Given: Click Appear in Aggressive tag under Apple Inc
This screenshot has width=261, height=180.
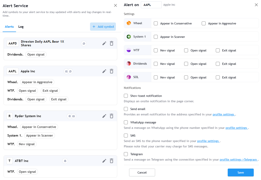Looking at the screenshot, I should click(37, 82).
